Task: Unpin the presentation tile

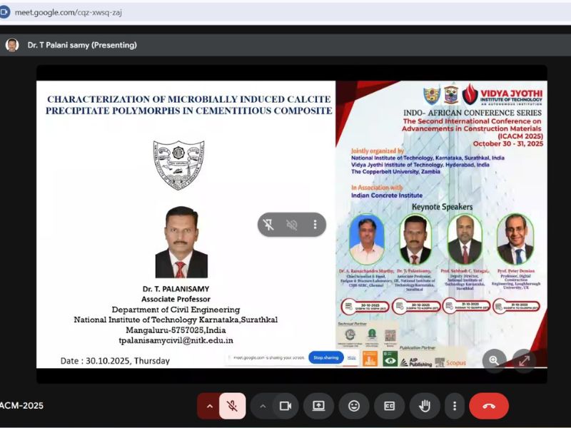Action: [269, 225]
